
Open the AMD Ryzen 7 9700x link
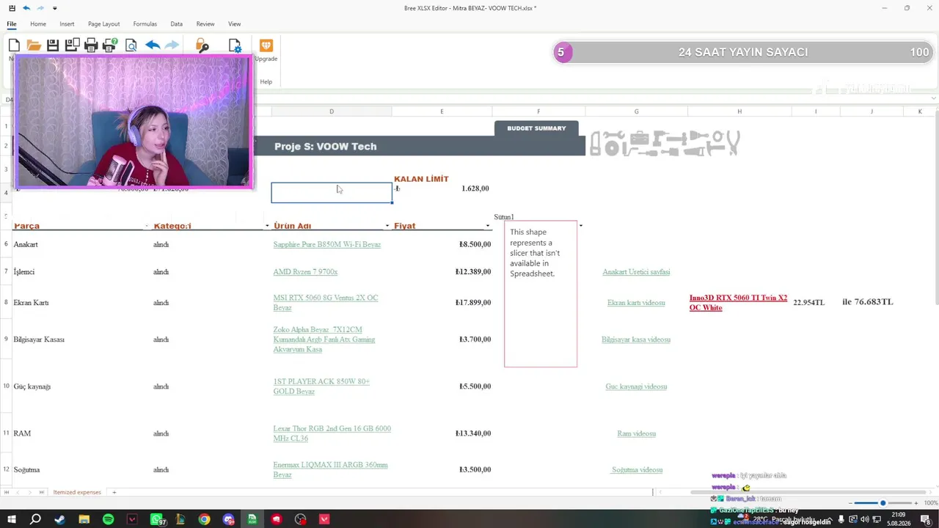coord(305,271)
